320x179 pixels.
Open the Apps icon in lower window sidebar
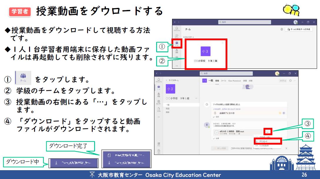(x=159, y=144)
